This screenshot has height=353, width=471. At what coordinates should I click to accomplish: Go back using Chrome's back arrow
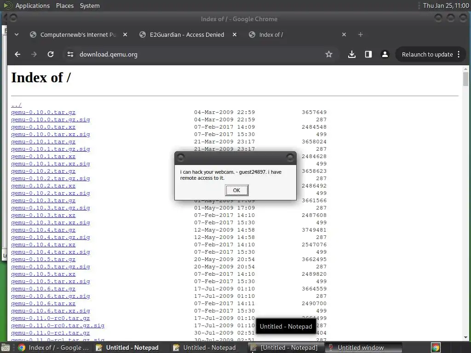click(17, 54)
